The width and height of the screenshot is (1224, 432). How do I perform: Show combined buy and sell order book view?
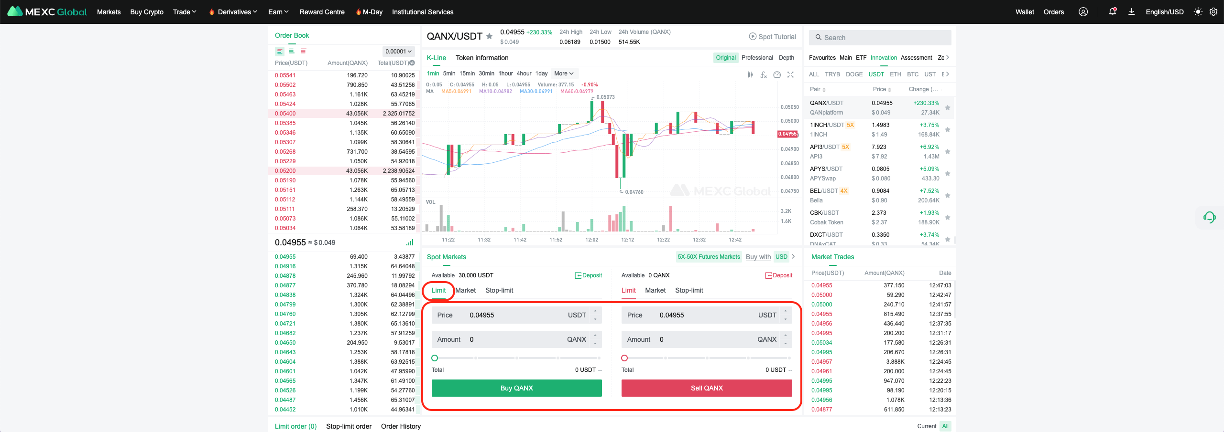[280, 51]
